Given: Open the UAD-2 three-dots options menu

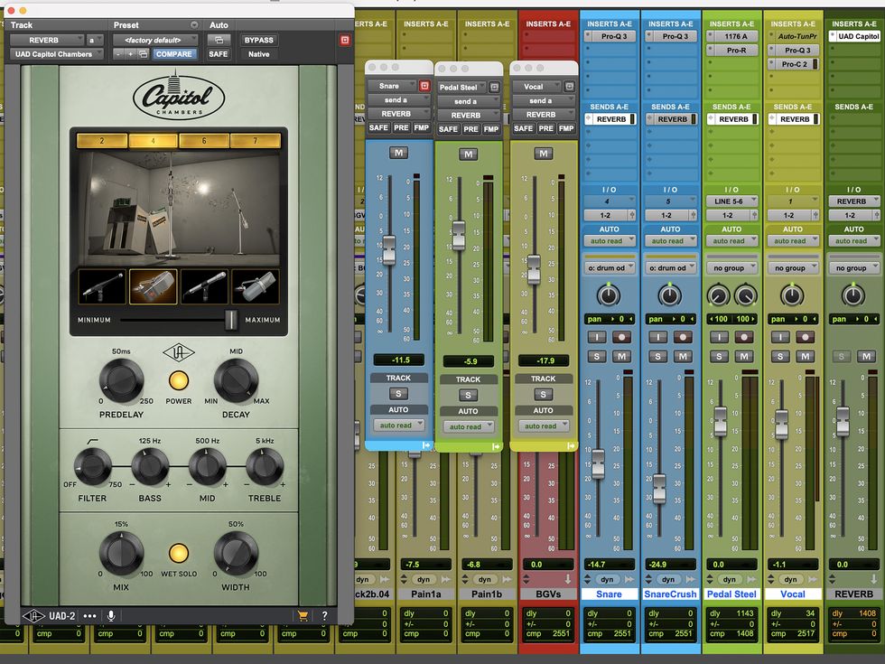Looking at the screenshot, I should click(x=89, y=616).
